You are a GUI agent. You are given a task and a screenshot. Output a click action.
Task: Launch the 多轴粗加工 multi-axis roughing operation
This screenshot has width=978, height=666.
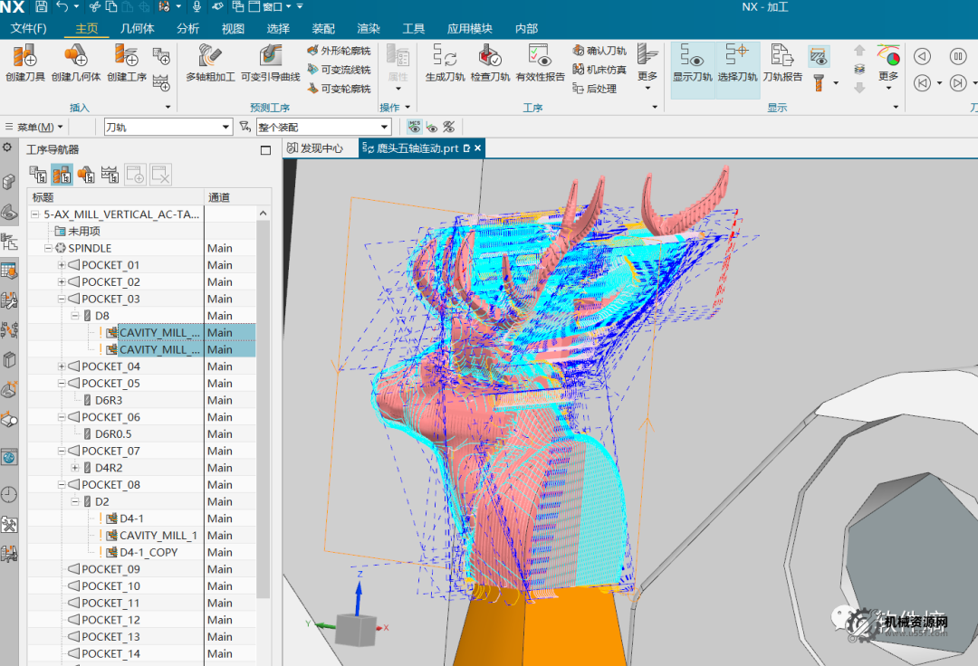pyautogui.click(x=210, y=56)
